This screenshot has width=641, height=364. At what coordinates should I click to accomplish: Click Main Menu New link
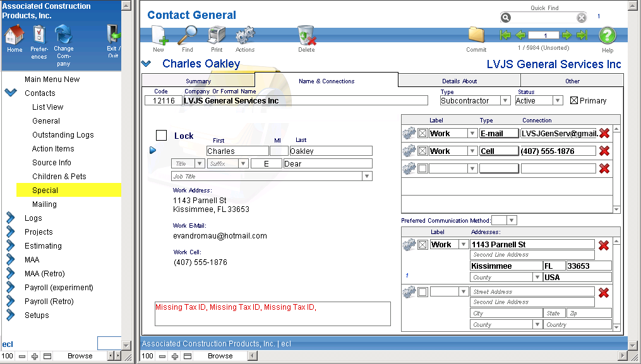click(x=52, y=79)
